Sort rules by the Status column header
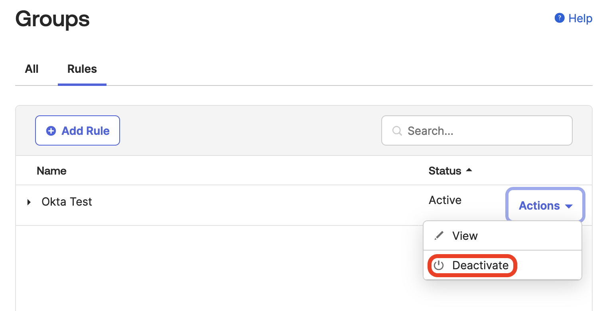 [x=445, y=171]
